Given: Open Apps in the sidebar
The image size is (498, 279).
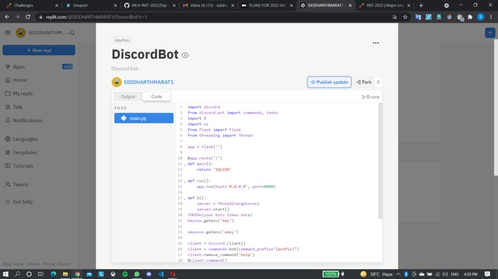Looking at the screenshot, I should pos(19,67).
